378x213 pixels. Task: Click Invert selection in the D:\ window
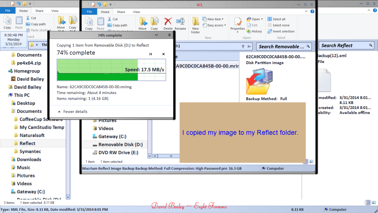tap(281, 32)
